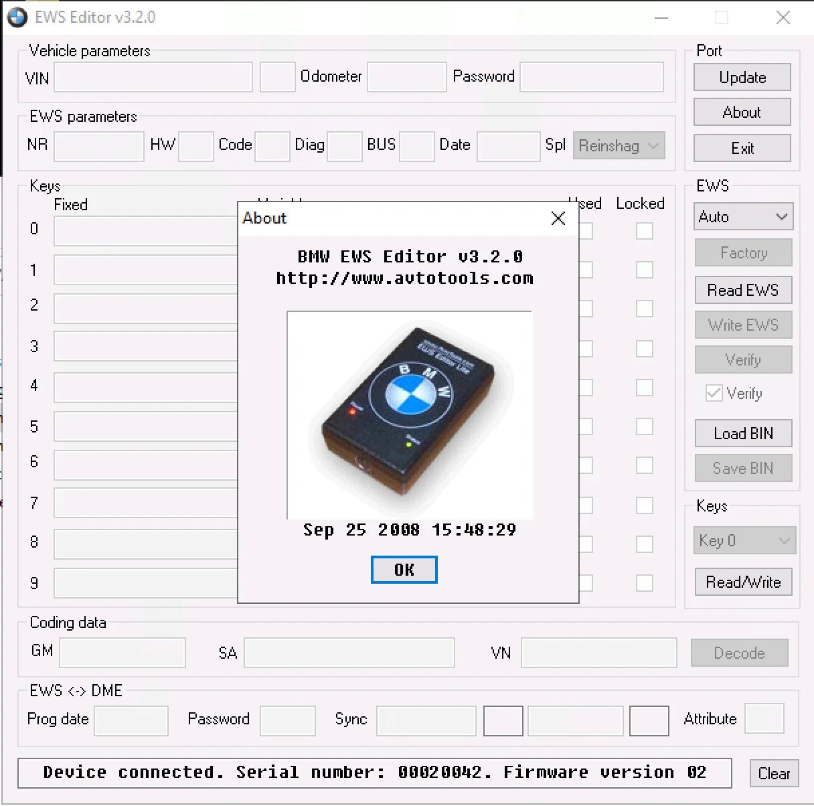This screenshot has width=814, height=806.
Task: Open the Spl dropdown showing Reinshag
Action: tap(619, 145)
